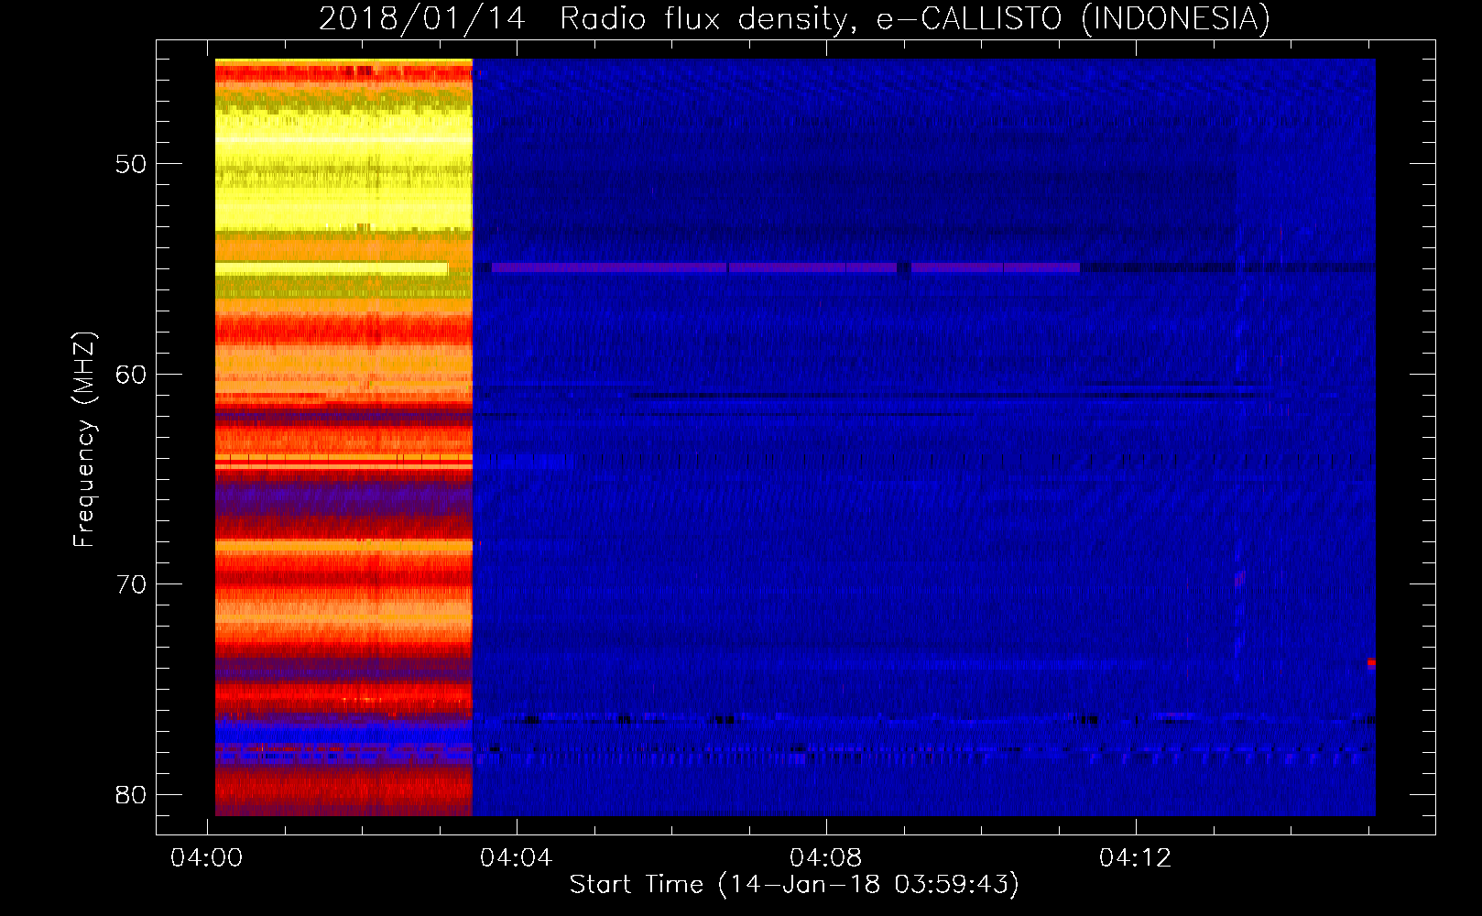Click the '70' frequency tick label

click(x=131, y=583)
